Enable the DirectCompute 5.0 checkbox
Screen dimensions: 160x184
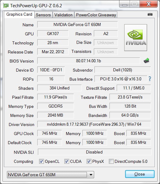coord(111,161)
